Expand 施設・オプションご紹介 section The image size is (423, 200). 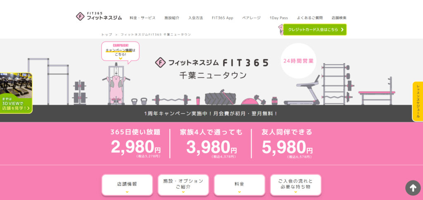(183, 185)
